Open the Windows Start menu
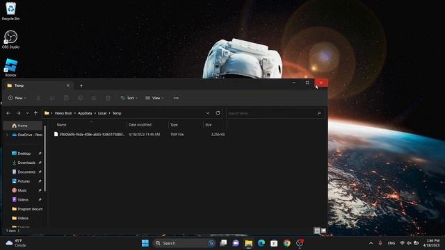 click(x=145, y=243)
